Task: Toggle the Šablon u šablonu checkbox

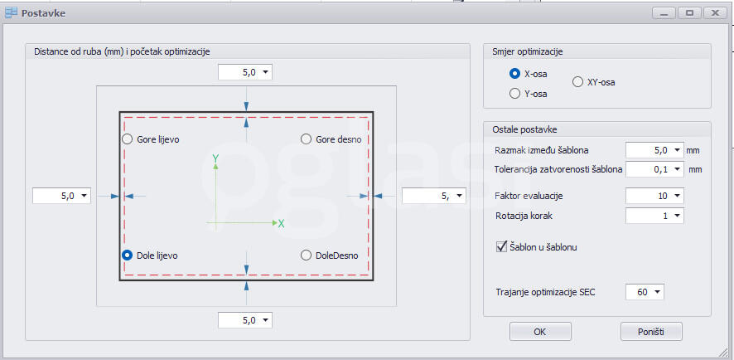Action: (500, 246)
